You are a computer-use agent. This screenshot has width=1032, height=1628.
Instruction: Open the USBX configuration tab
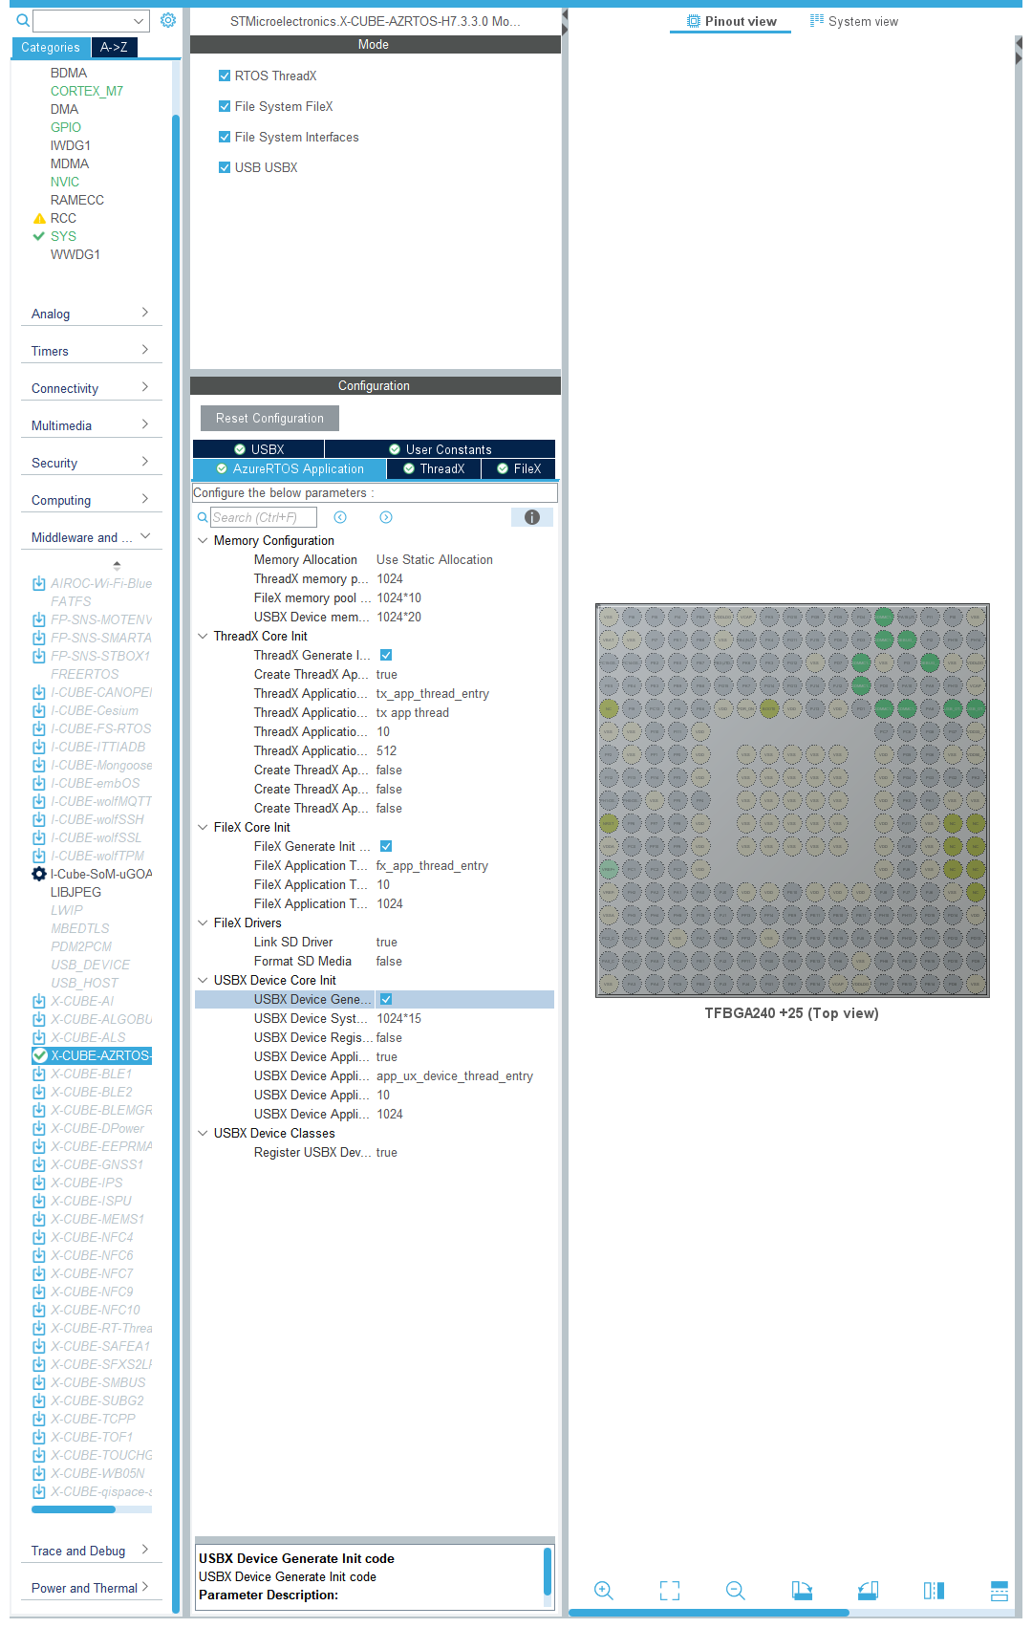pos(259,449)
